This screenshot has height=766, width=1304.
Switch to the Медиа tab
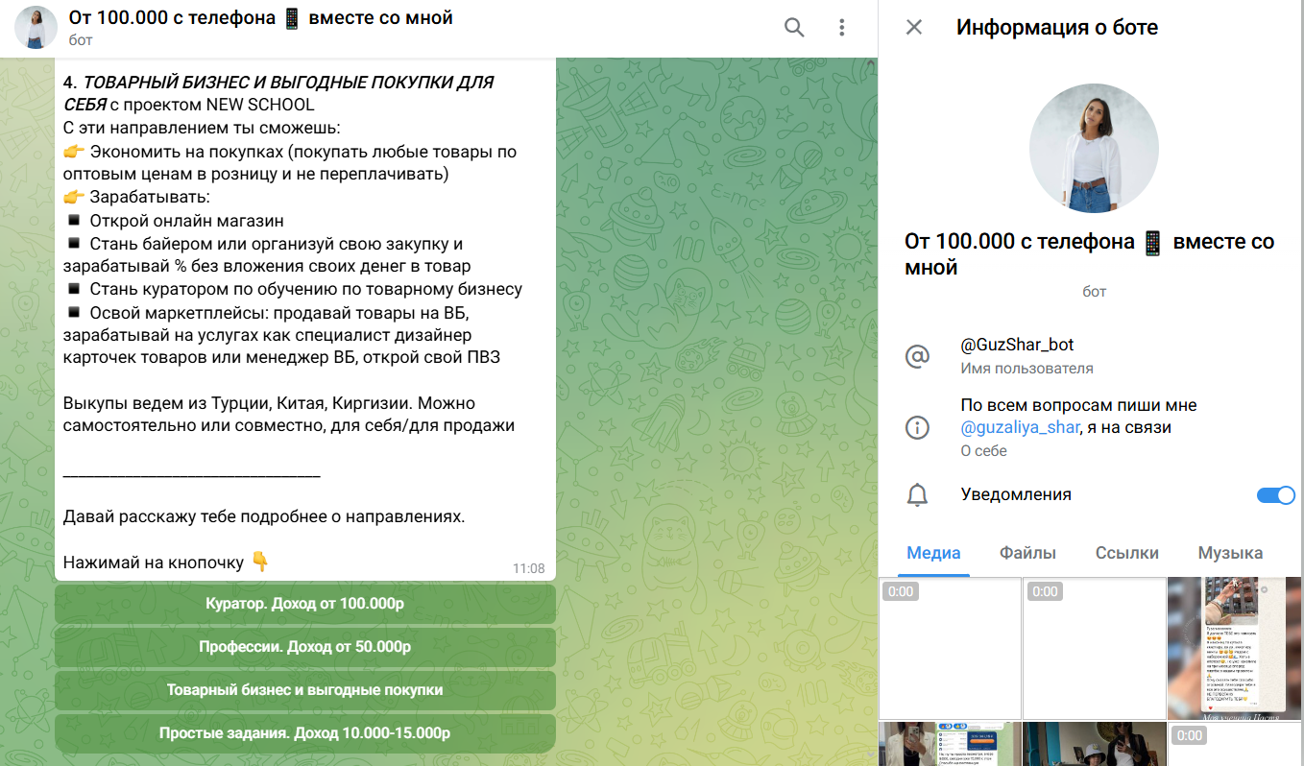(x=933, y=553)
